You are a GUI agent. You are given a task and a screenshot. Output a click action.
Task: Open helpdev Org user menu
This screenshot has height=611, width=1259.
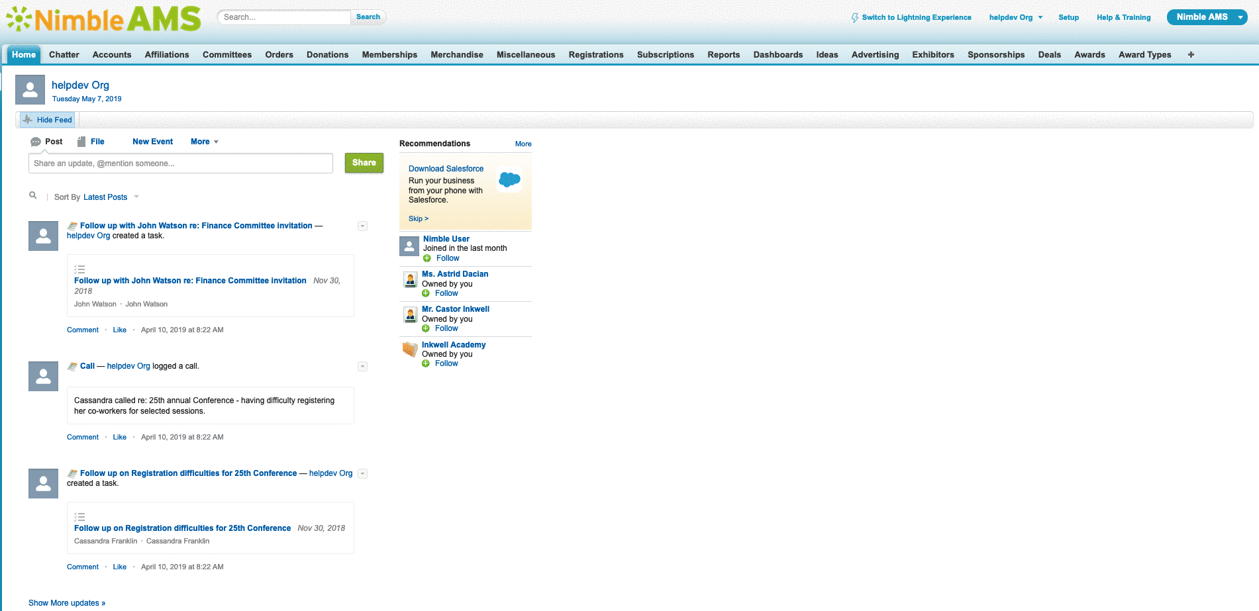pyautogui.click(x=1015, y=18)
